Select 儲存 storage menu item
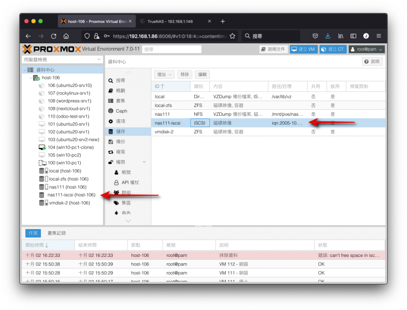The height and width of the screenshot is (310, 407). click(x=128, y=131)
